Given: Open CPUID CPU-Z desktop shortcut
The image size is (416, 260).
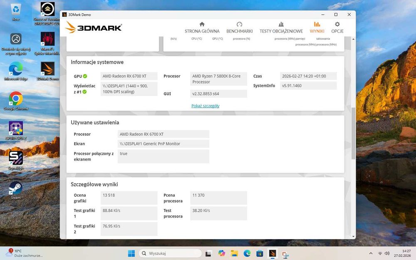Looking at the screenshot, I should [x=16, y=131].
